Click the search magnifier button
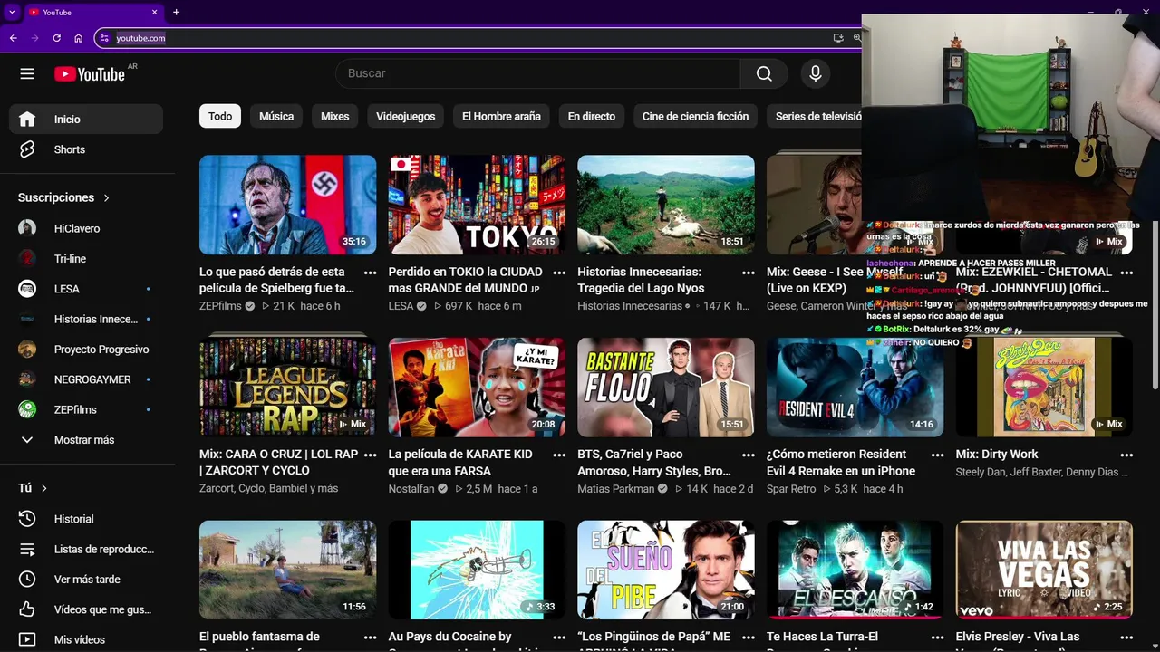 (764, 73)
